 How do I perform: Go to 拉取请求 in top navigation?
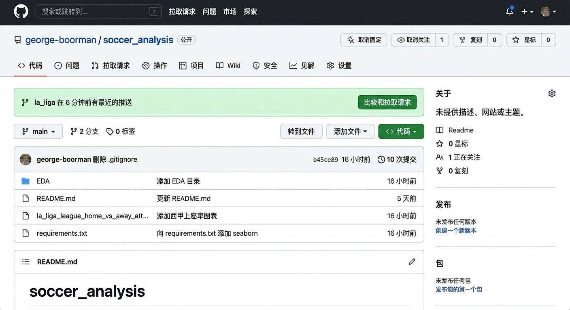(182, 12)
